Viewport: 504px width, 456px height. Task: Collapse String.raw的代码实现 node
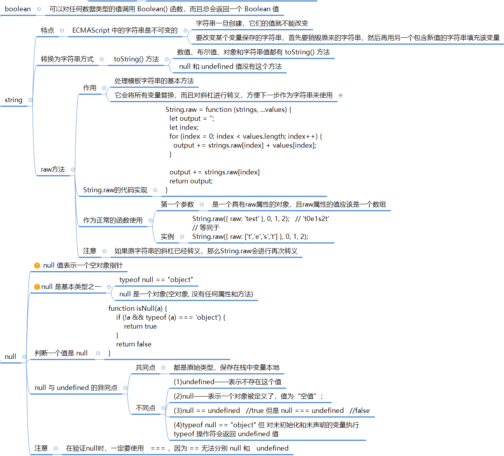pyautogui.click(x=155, y=190)
